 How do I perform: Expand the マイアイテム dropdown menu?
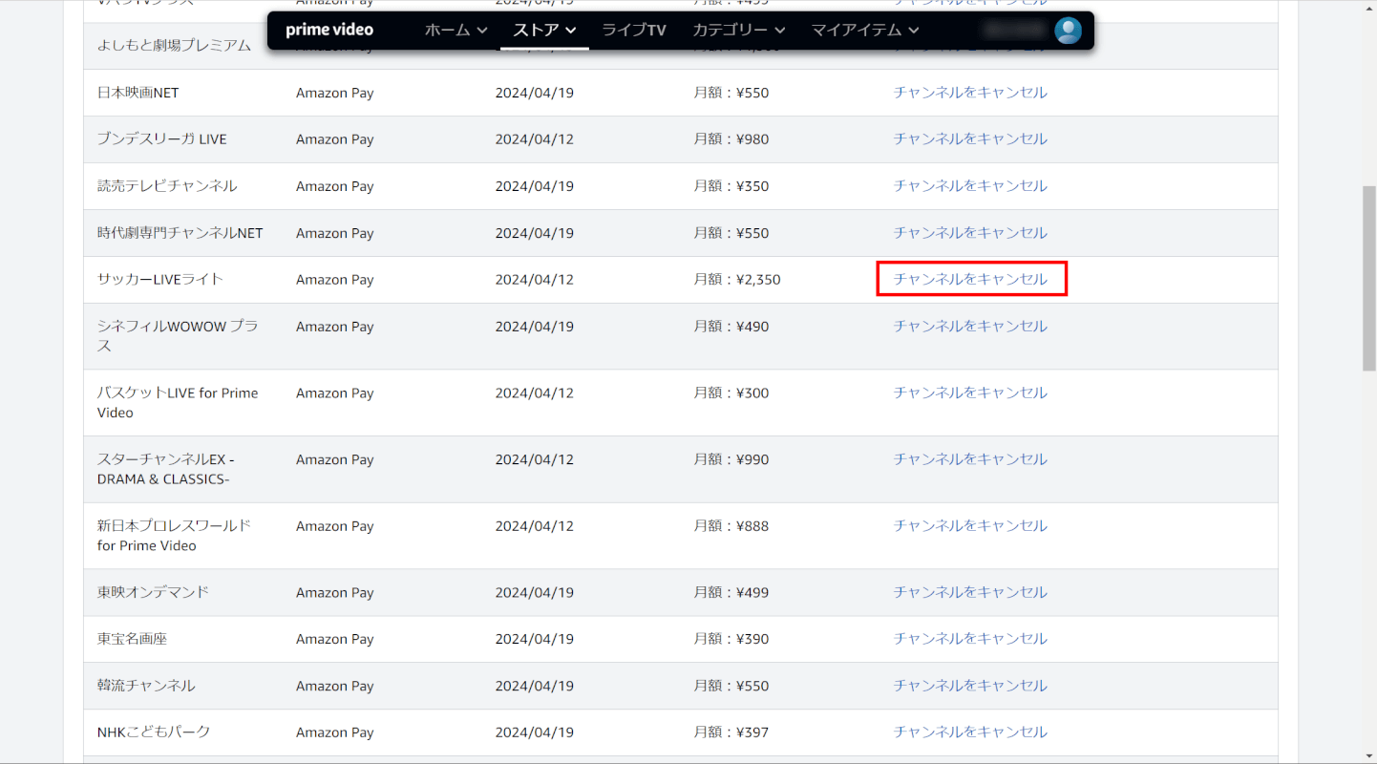point(865,31)
